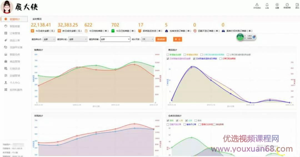Open the 公告 bell announcements icon
Viewport: 300px width, 157px height.
click(x=267, y=5)
